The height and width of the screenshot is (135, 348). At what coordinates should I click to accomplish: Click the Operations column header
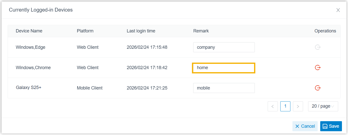point(325,31)
